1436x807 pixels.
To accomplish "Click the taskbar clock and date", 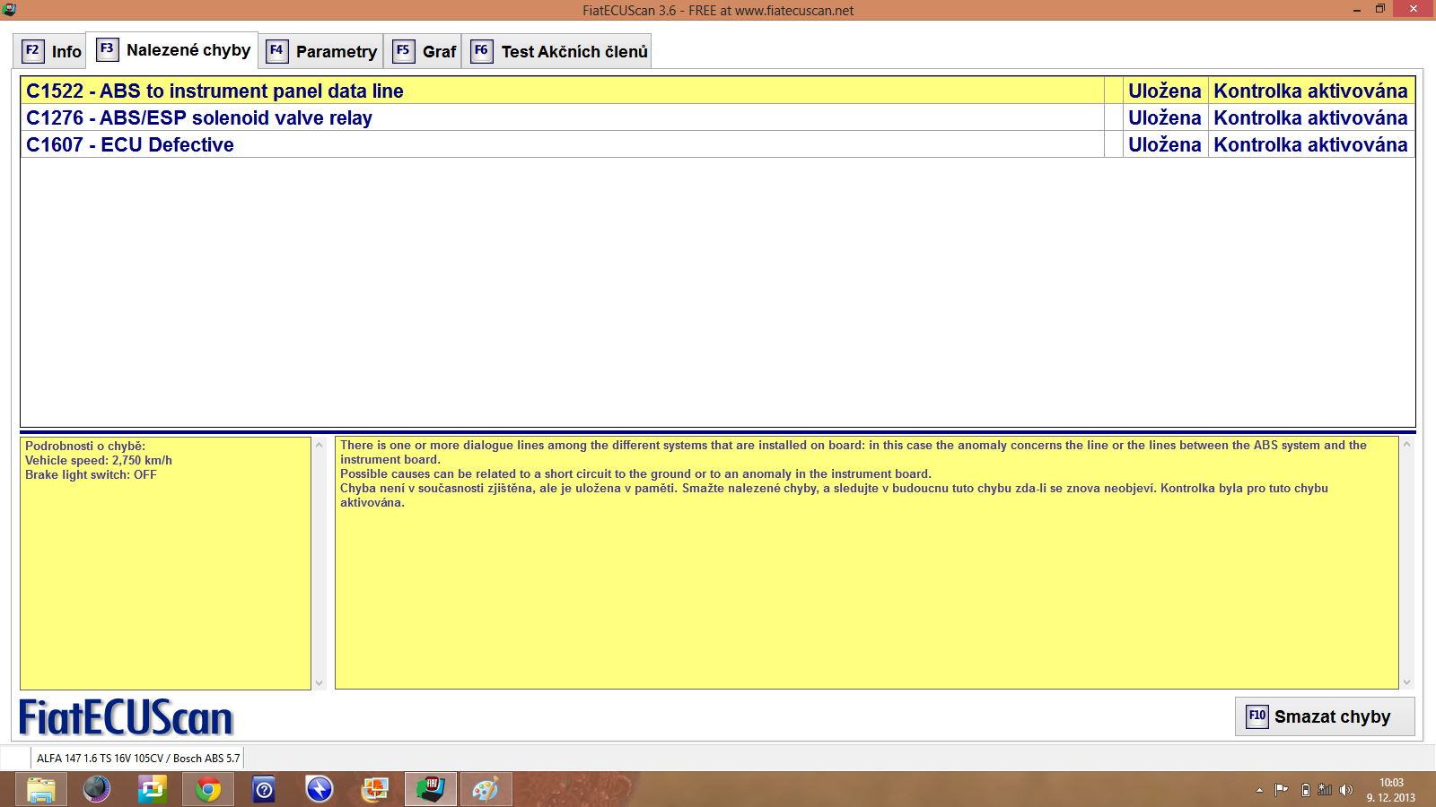I will coord(1390,790).
